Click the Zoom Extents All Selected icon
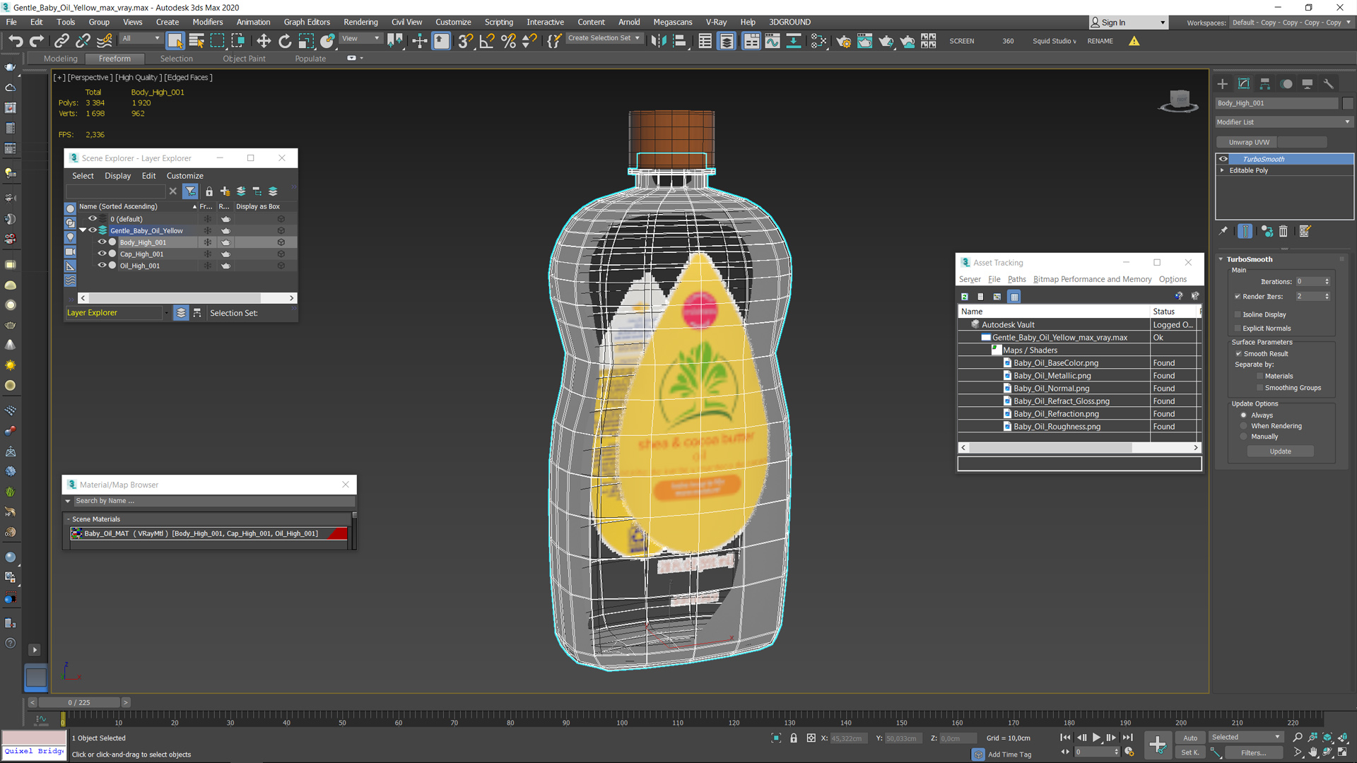Image resolution: width=1357 pixels, height=763 pixels. pos(1327,738)
